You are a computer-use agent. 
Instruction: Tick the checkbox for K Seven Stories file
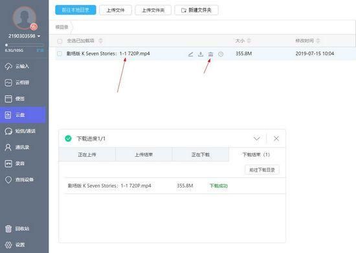60,54
